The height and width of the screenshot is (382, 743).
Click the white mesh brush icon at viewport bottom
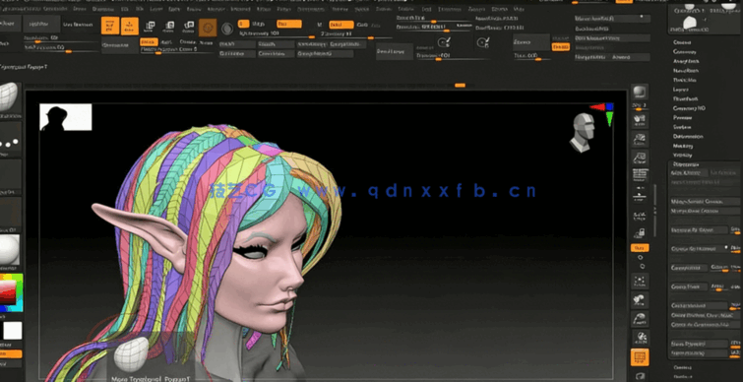131,354
